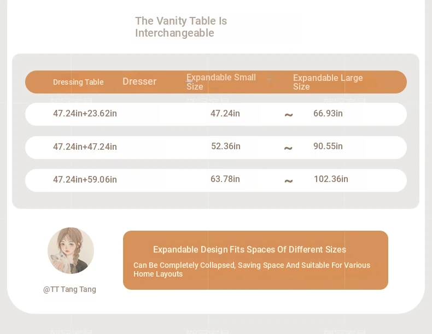Click the tilde symbol before 90.55in
The height and width of the screenshot is (334, 432).
point(288,148)
